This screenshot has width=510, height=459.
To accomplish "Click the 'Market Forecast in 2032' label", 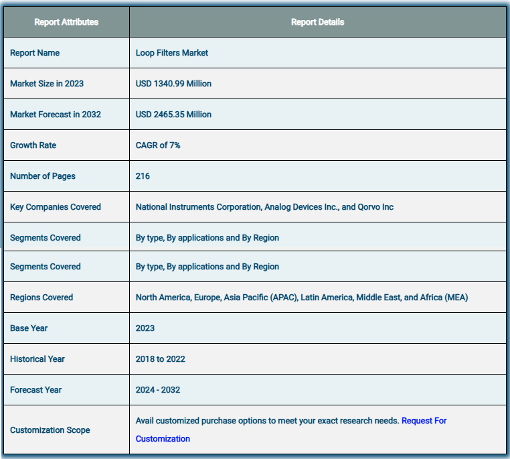I will click(x=56, y=115).
